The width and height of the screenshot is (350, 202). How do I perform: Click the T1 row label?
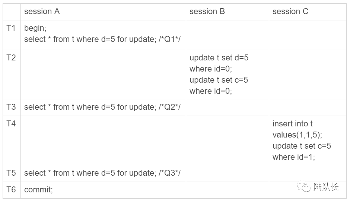tap(11, 28)
